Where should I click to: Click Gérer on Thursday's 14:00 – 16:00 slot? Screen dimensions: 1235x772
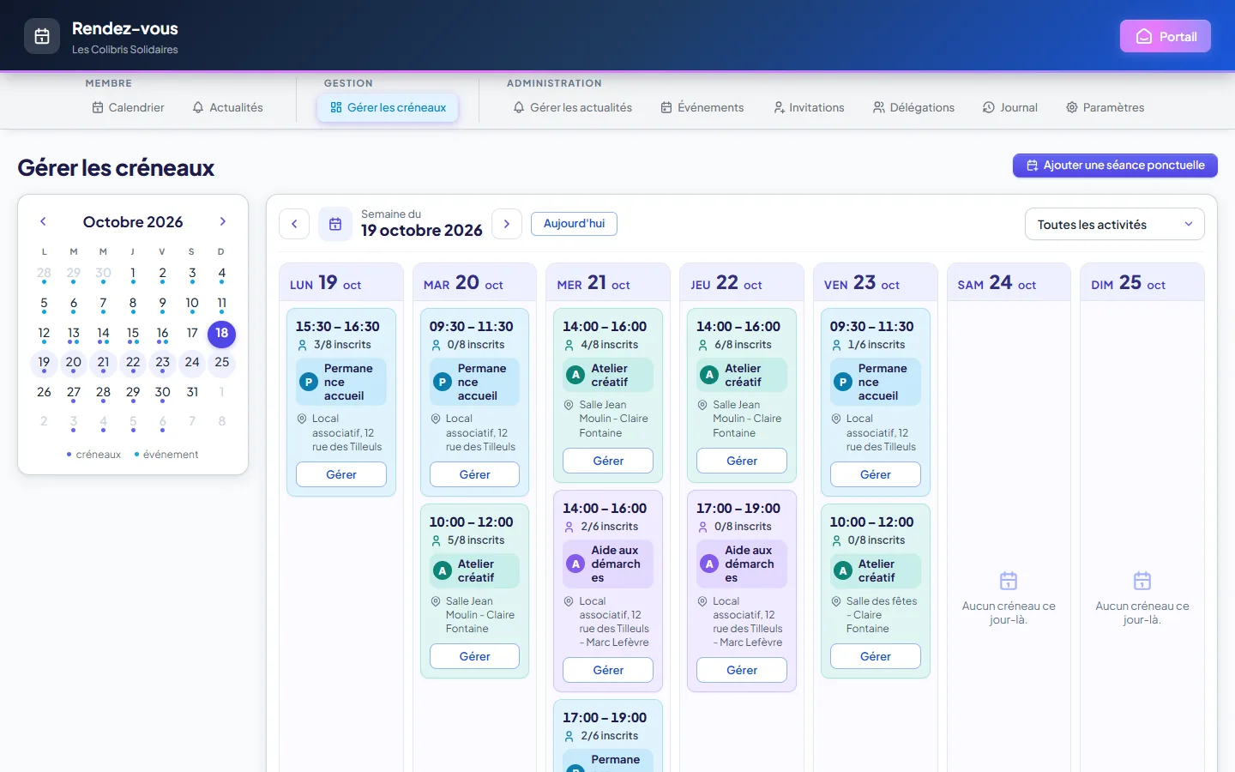click(742, 461)
